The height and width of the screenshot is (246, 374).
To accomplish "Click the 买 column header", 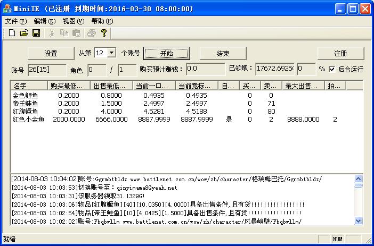I will point(250,86).
